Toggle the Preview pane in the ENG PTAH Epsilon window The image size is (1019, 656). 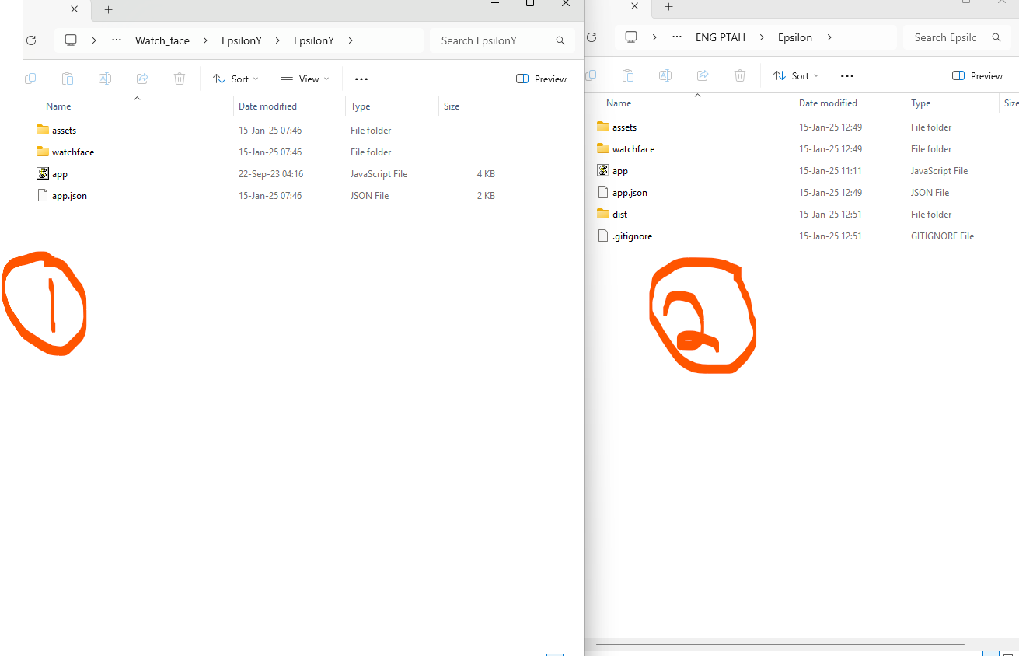[x=978, y=75]
